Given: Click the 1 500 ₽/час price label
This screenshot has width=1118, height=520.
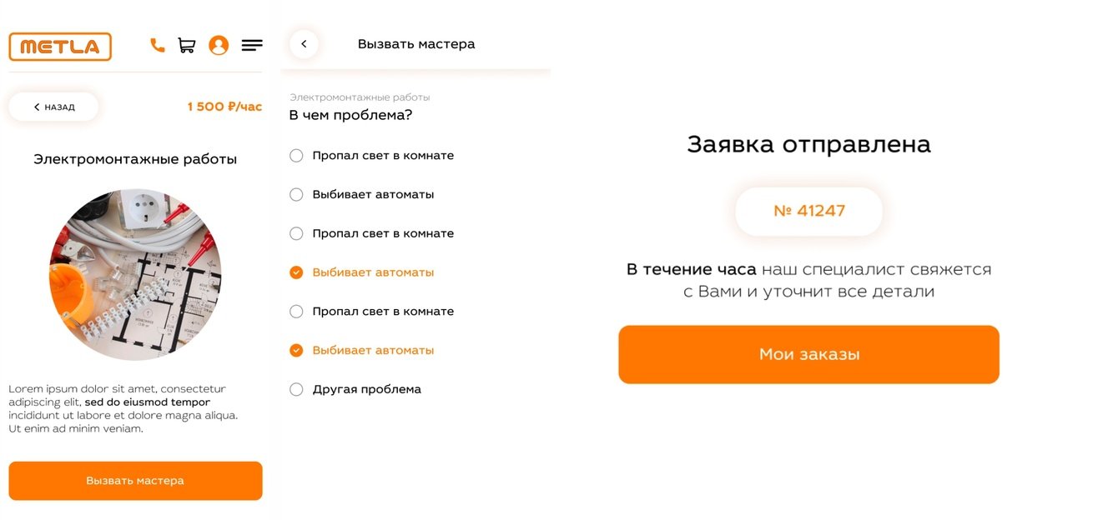Looking at the screenshot, I should [x=224, y=107].
